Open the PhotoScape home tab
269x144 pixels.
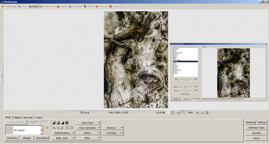coord(8,7)
